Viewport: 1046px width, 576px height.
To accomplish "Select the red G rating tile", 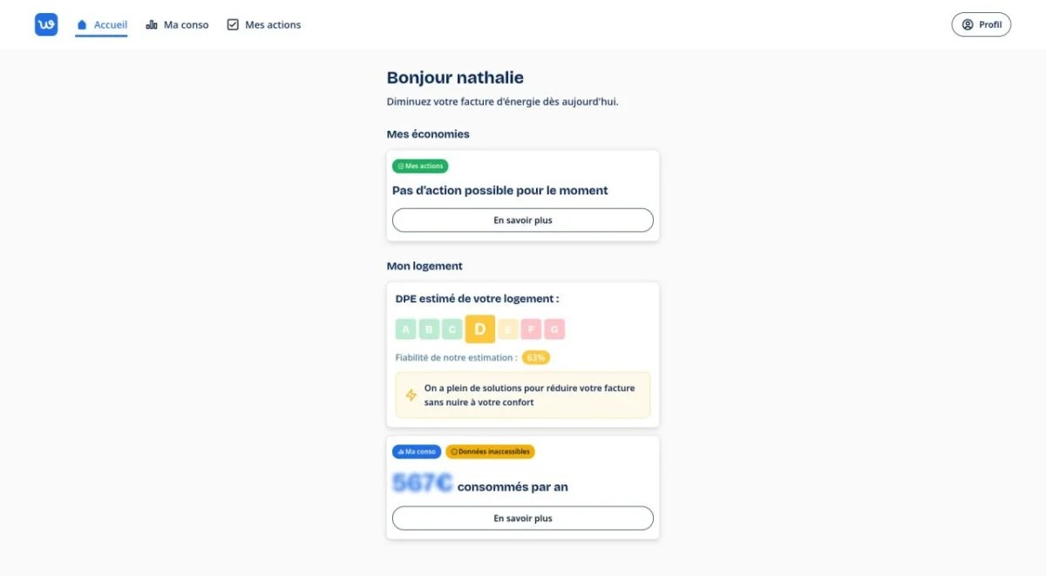I will tap(554, 329).
